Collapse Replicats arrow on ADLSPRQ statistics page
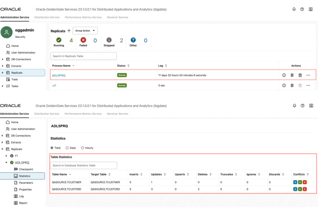This screenshot has height=207, width=327. (2, 149)
